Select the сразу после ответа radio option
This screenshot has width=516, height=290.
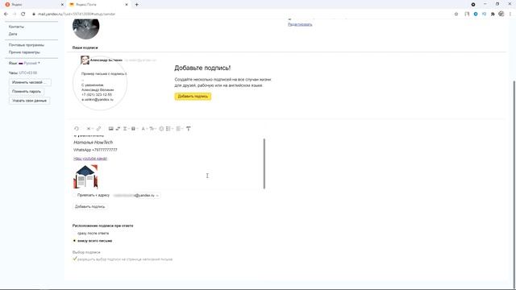(74, 233)
